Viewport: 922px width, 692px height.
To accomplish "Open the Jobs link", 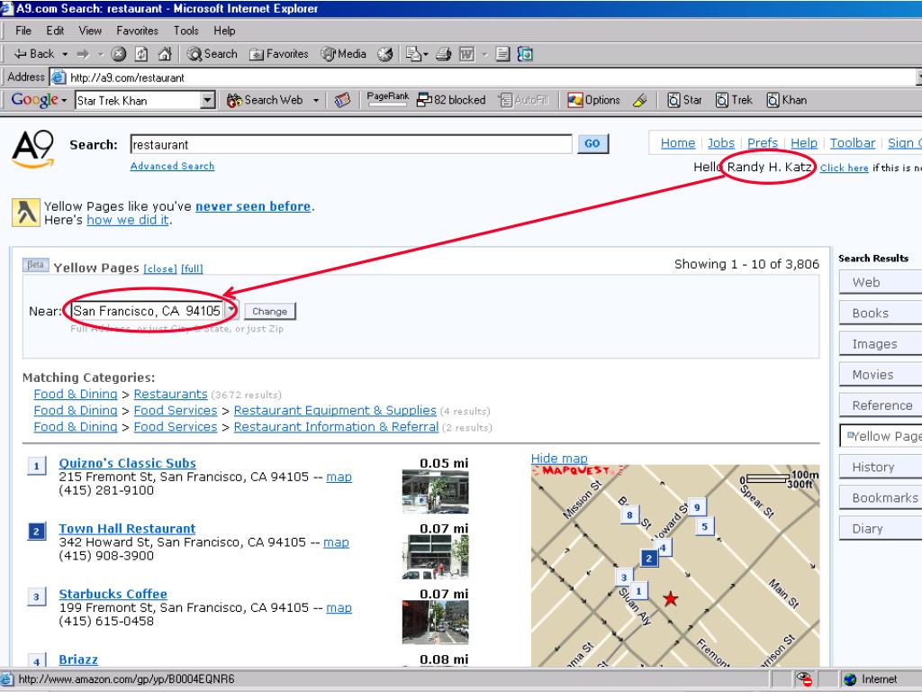I will [721, 143].
